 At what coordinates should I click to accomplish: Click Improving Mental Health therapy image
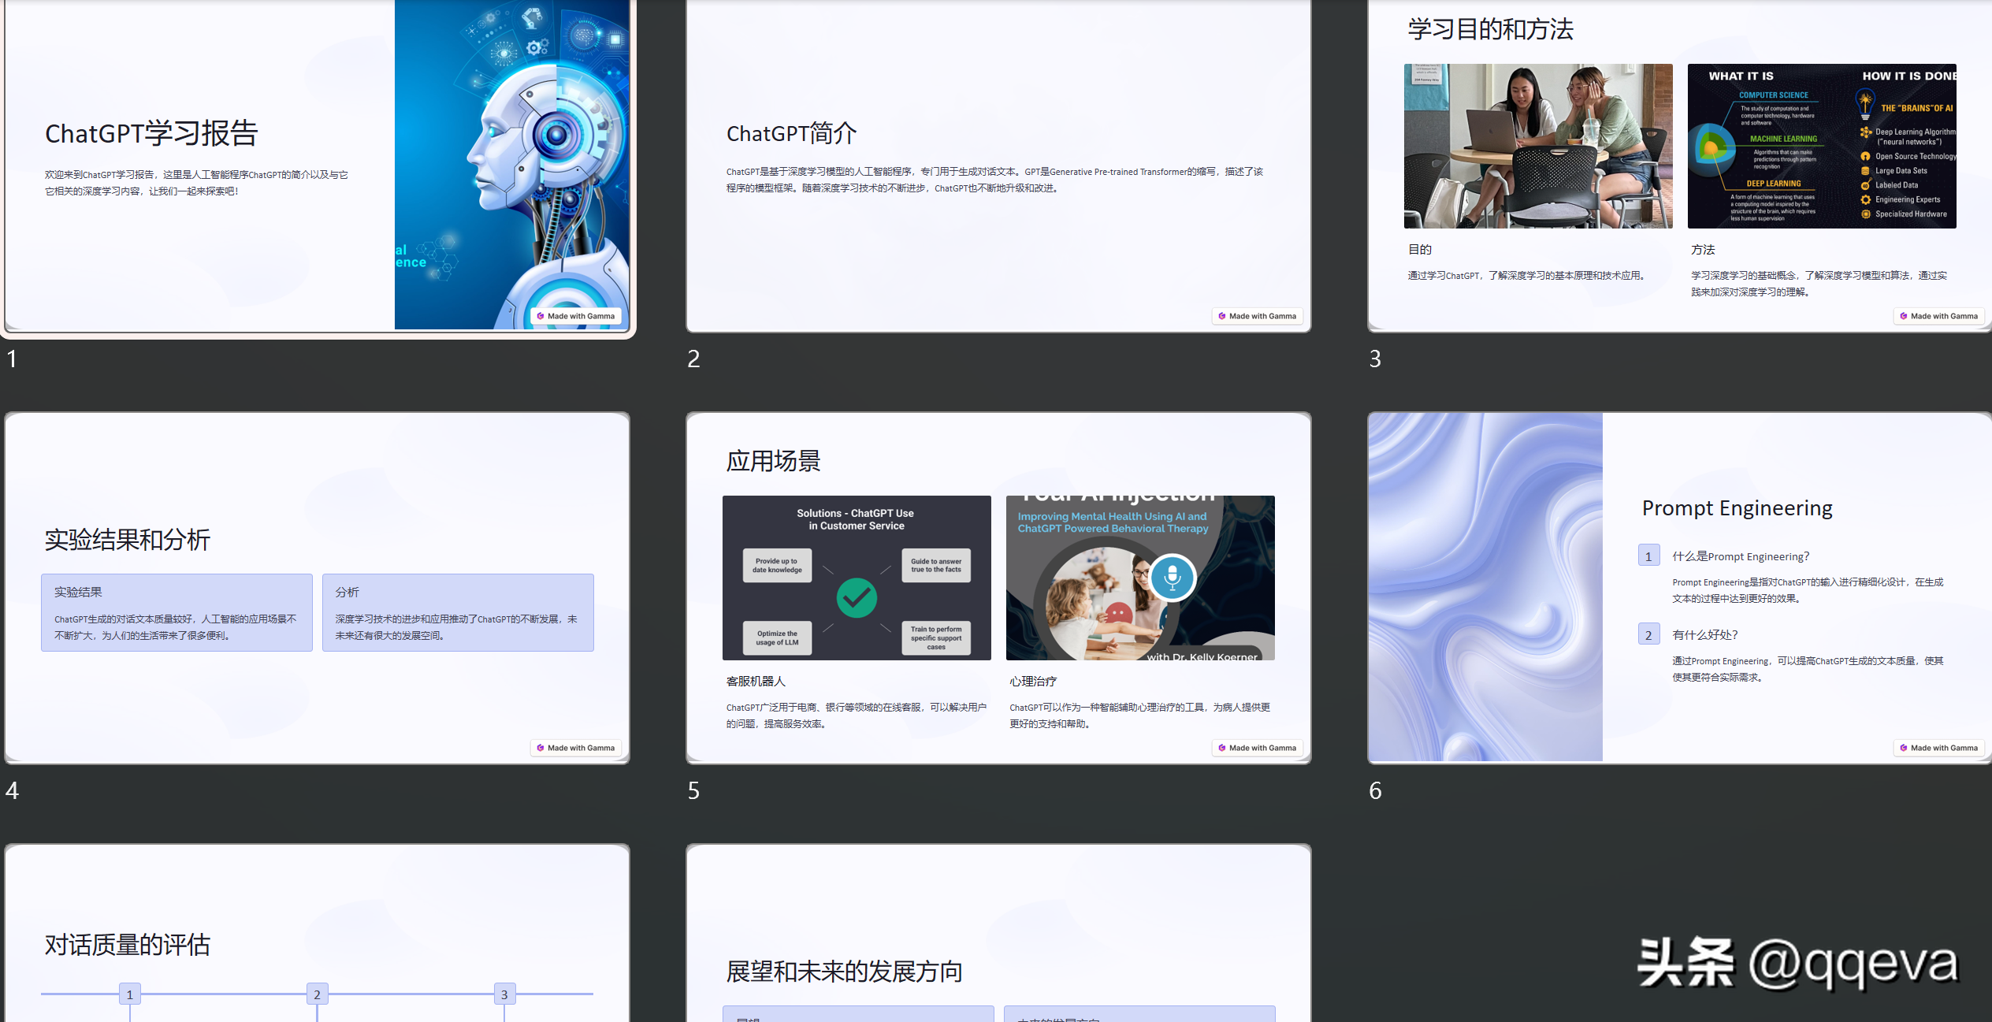point(1140,578)
